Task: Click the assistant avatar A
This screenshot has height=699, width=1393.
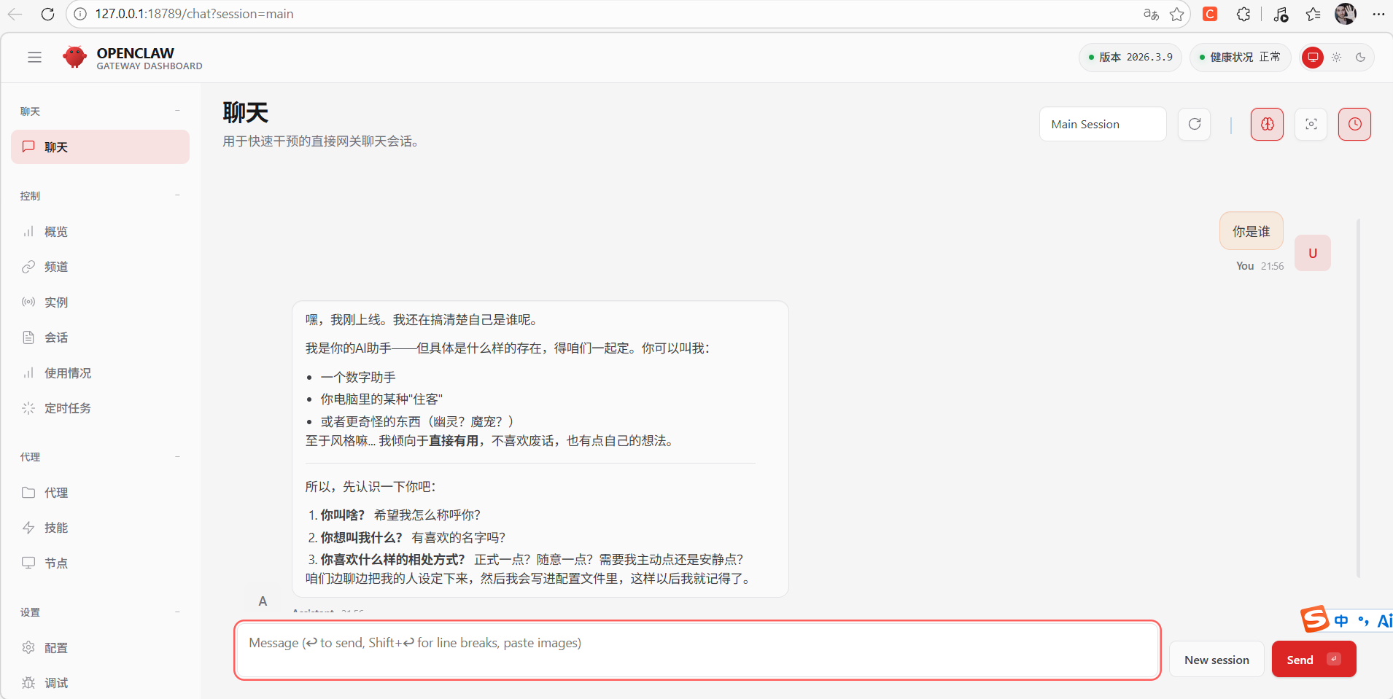Action: (x=263, y=601)
